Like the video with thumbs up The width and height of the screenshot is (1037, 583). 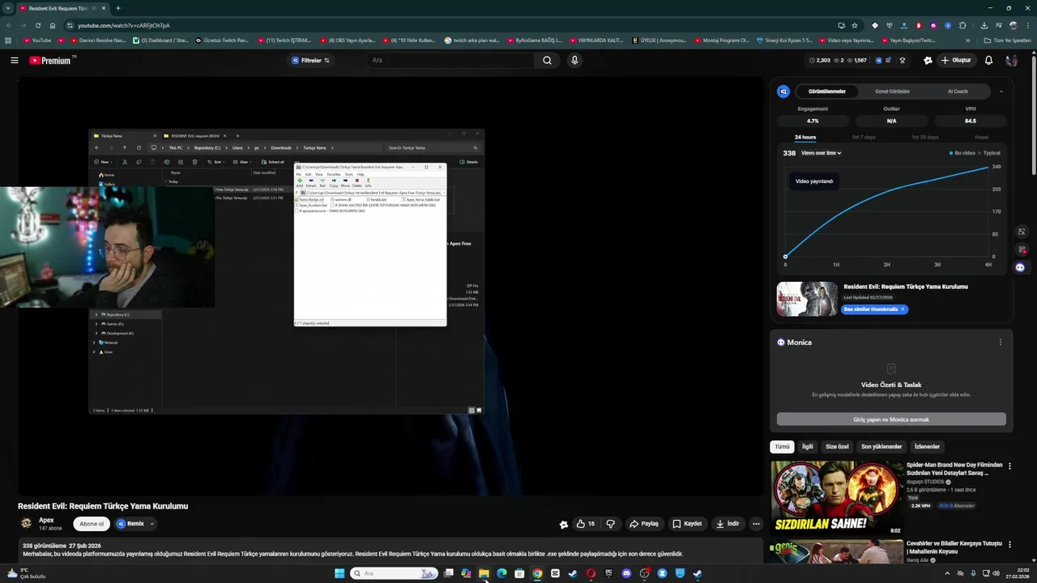click(585, 524)
